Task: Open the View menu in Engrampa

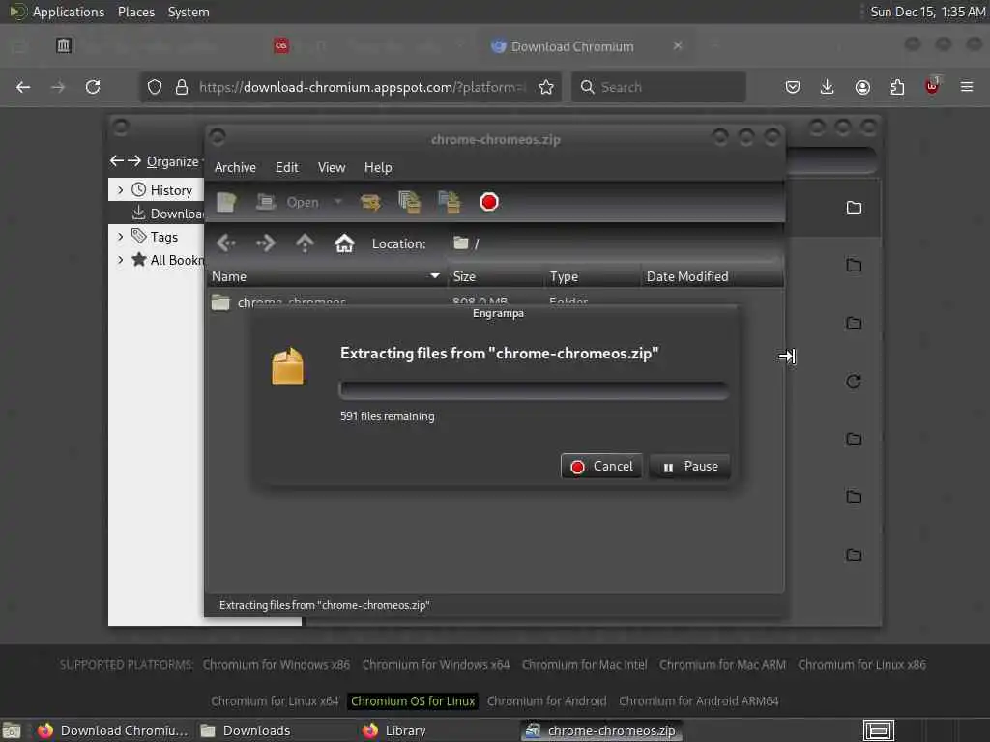Action: (332, 168)
